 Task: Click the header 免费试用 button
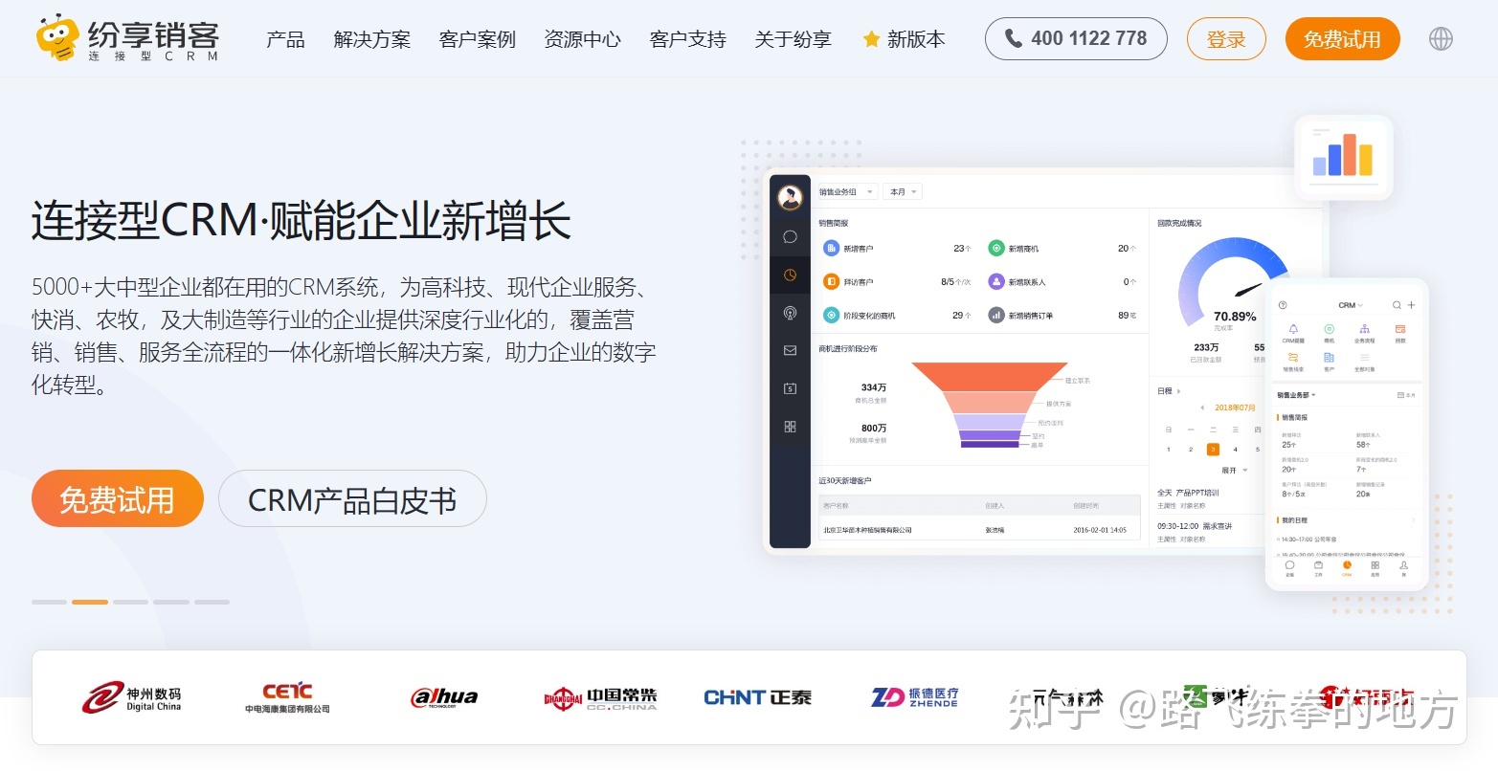tap(1342, 39)
